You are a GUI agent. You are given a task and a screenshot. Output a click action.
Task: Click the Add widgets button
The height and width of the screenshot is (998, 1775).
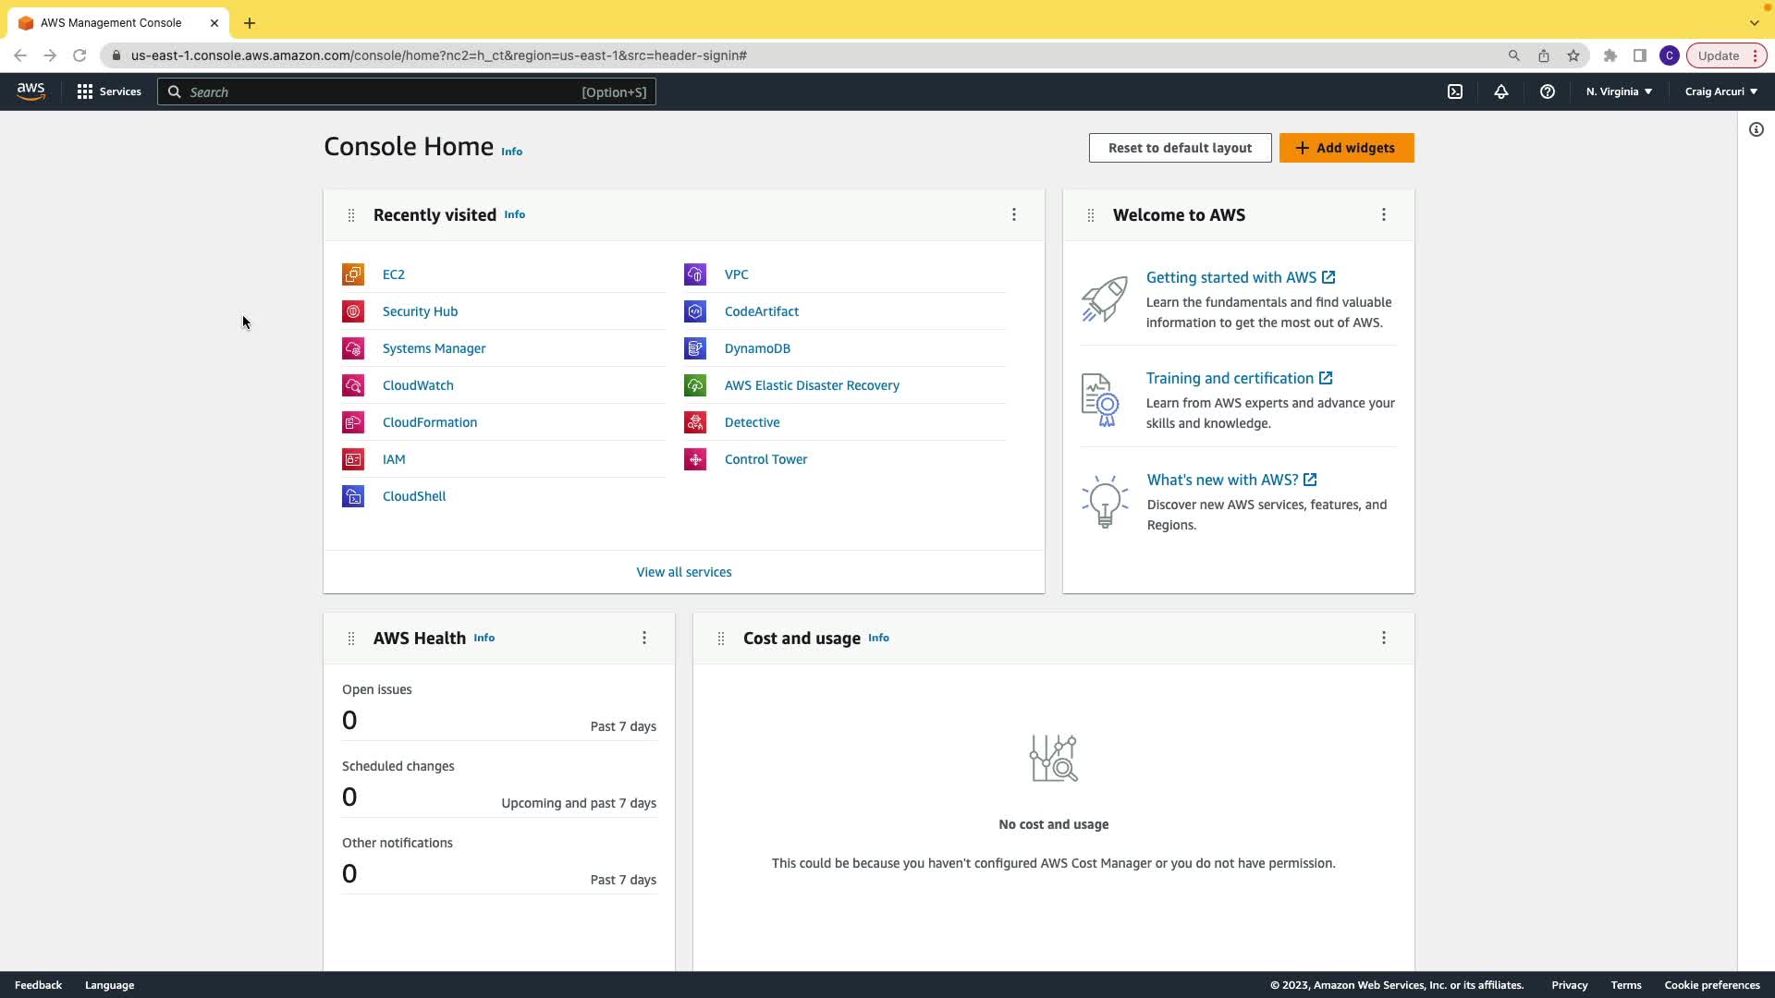pyautogui.click(x=1346, y=148)
